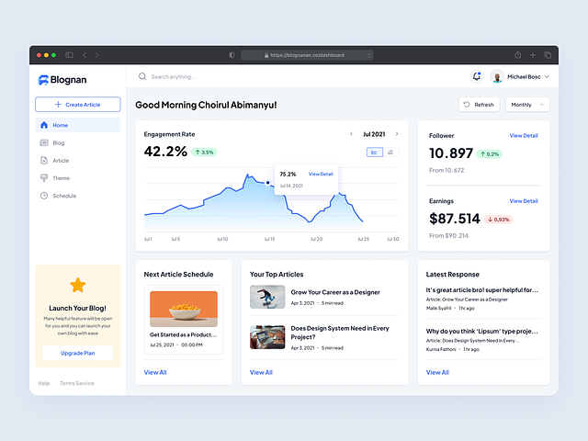Open the notifications bell
588x441 pixels.
tap(477, 76)
